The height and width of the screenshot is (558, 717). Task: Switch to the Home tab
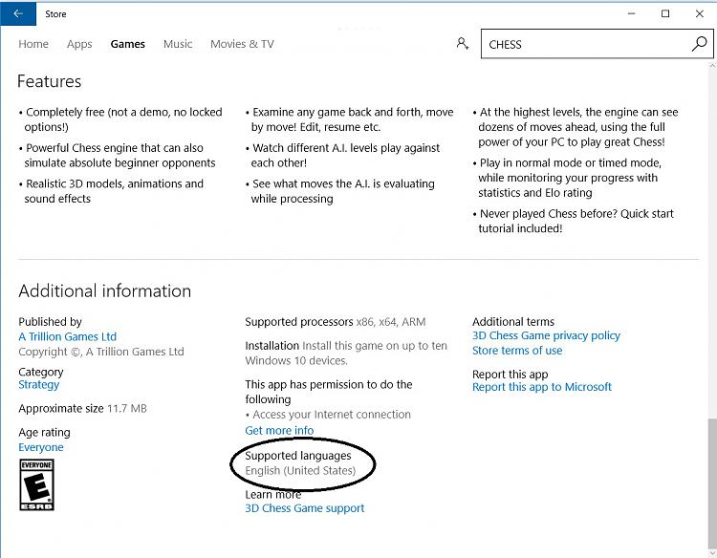click(x=33, y=44)
